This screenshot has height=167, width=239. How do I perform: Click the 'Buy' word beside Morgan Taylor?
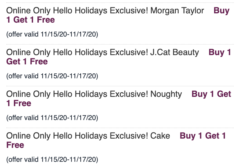point(222,11)
